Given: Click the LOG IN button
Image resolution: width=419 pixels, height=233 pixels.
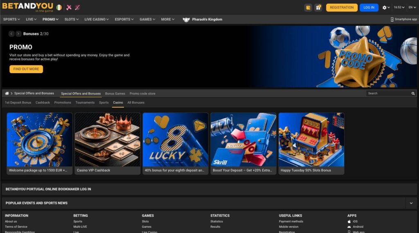Looking at the screenshot, I should tap(369, 7).
